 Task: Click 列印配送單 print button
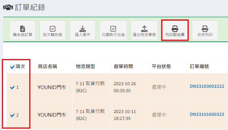click(175, 30)
